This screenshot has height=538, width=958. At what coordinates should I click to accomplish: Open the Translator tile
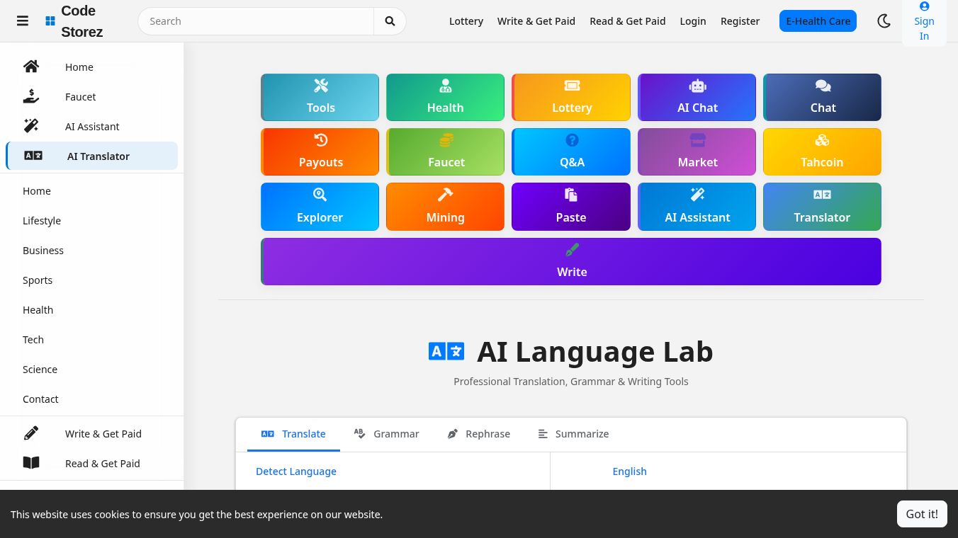tap(822, 207)
